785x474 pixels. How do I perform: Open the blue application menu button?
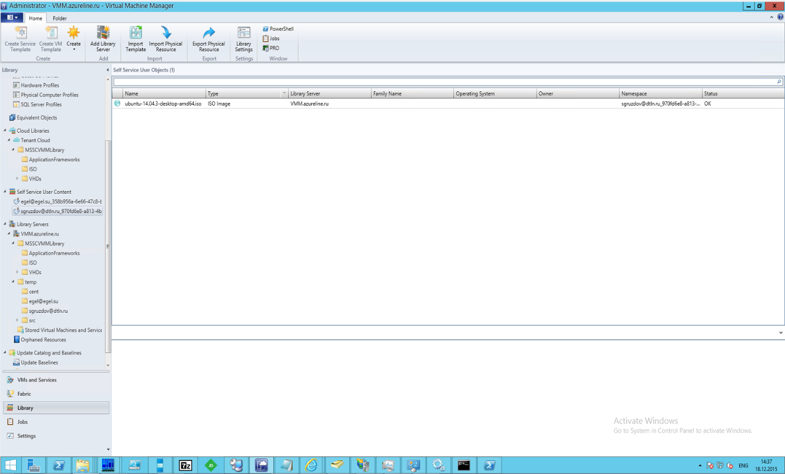coord(12,18)
